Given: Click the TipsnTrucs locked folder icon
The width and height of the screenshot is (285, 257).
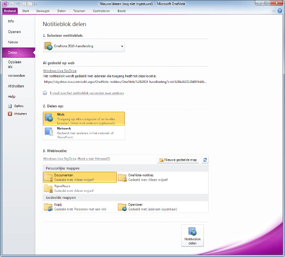Looking at the screenshot, I should pyautogui.click(x=48, y=189).
